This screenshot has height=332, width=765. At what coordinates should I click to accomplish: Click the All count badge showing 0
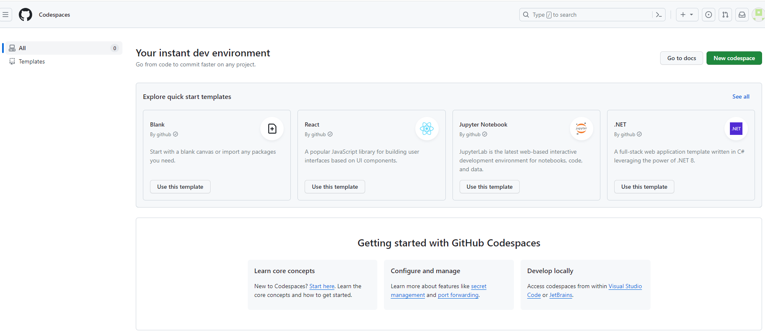114,48
